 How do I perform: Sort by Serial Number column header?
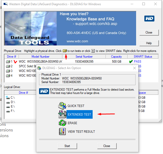(x=84, y=57)
